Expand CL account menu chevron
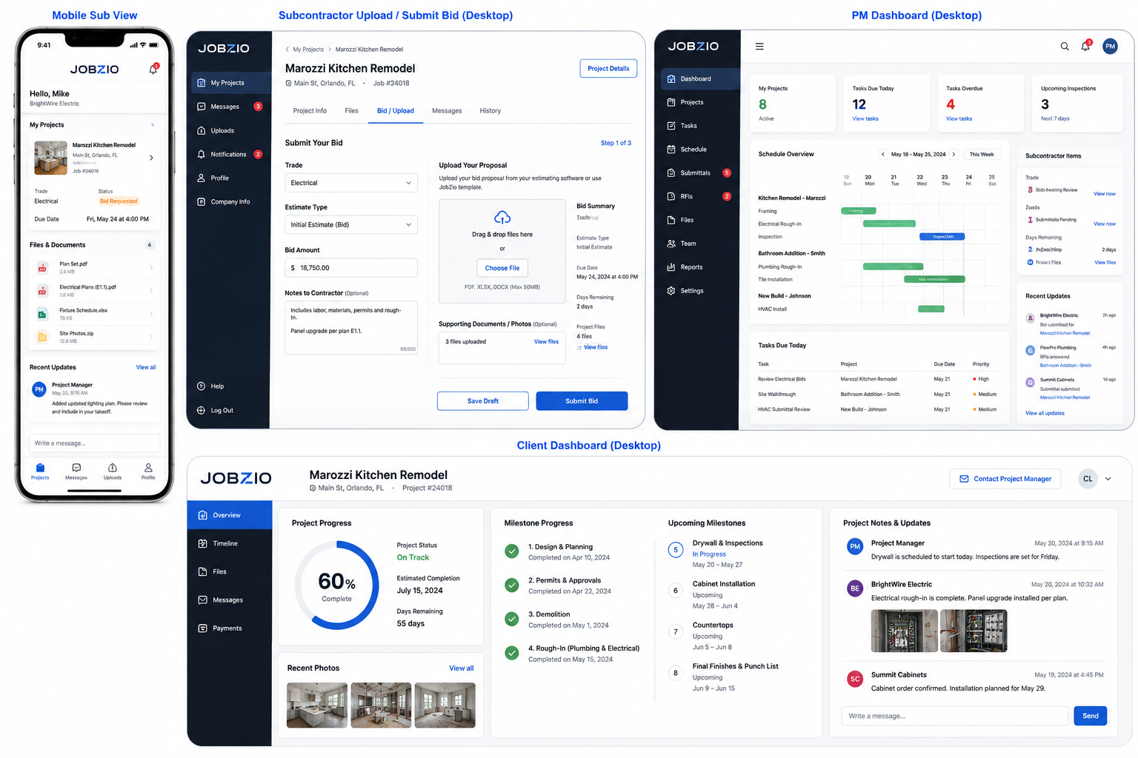Image resolution: width=1138 pixels, height=758 pixels. click(x=1108, y=479)
